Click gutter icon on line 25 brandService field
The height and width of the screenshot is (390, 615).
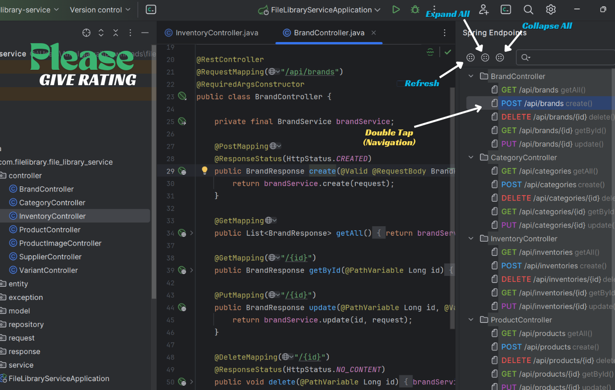182,122
